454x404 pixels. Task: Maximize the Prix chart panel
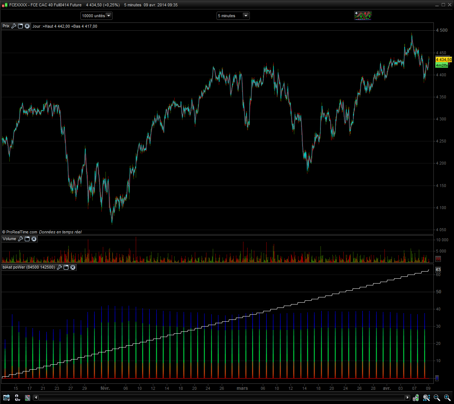point(21,26)
